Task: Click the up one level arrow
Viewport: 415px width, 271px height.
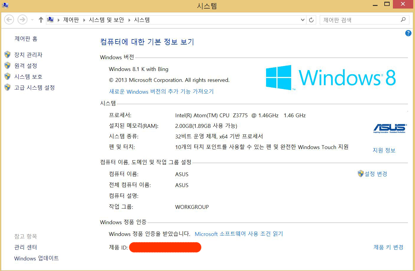Action: click(x=41, y=20)
